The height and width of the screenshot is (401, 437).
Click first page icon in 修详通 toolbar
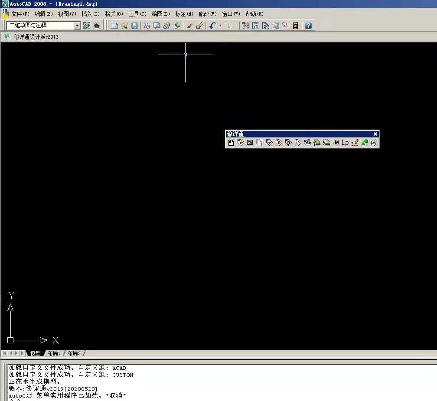(231, 143)
